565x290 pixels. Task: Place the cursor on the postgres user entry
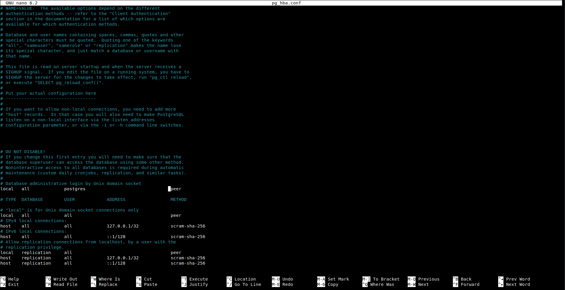tap(75, 189)
